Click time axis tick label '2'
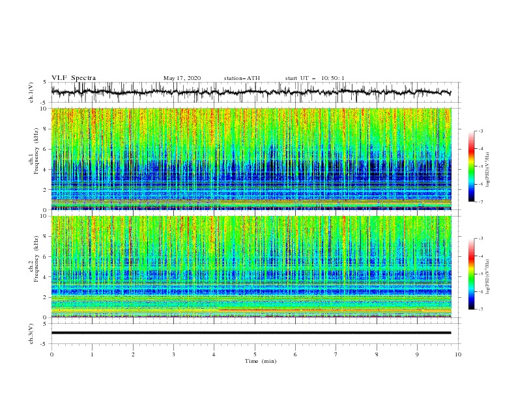Screen dimensions: 516x398 [133, 354]
